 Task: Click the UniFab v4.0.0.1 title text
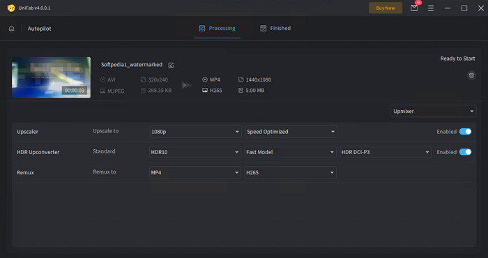coord(34,8)
